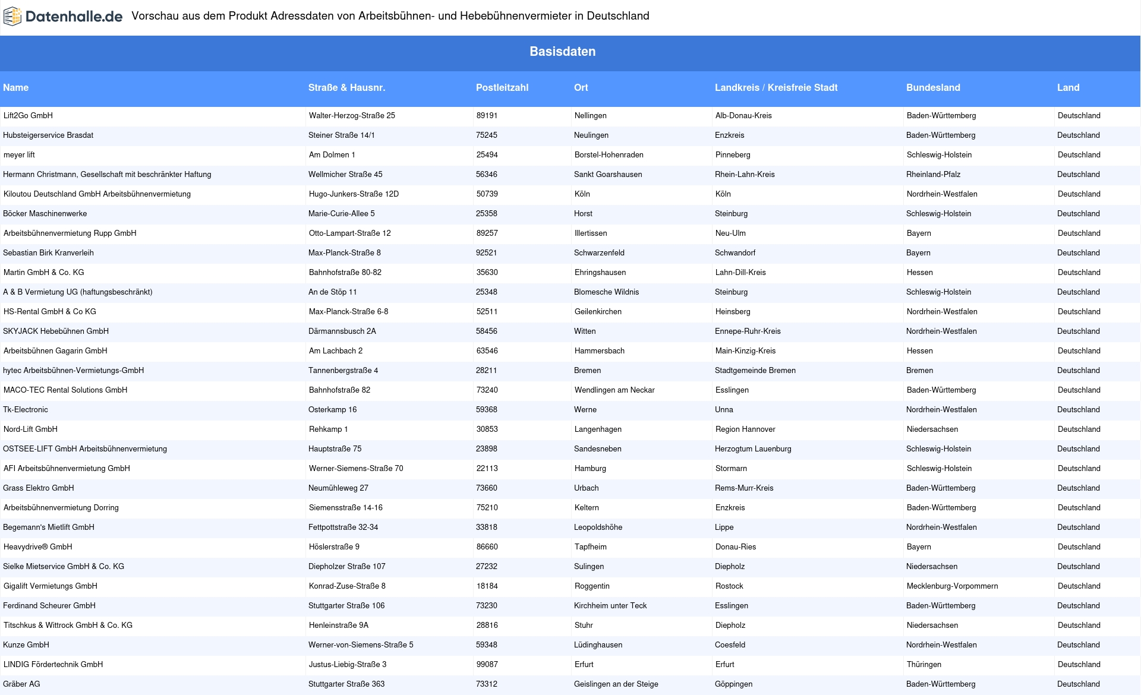Select address Werner-von-Siemens-Straße 5

(x=361, y=645)
